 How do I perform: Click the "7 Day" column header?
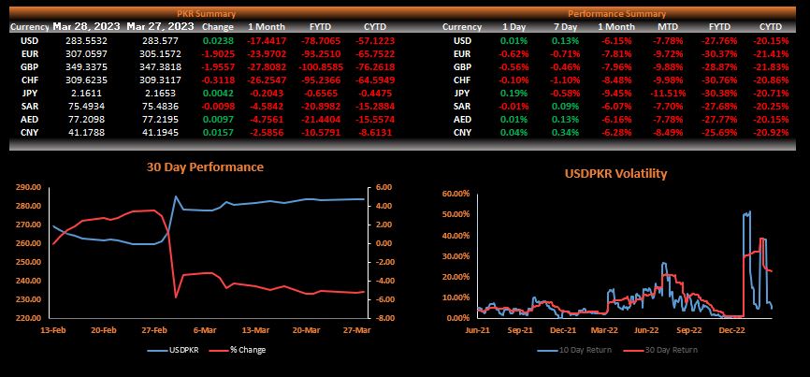pos(564,27)
